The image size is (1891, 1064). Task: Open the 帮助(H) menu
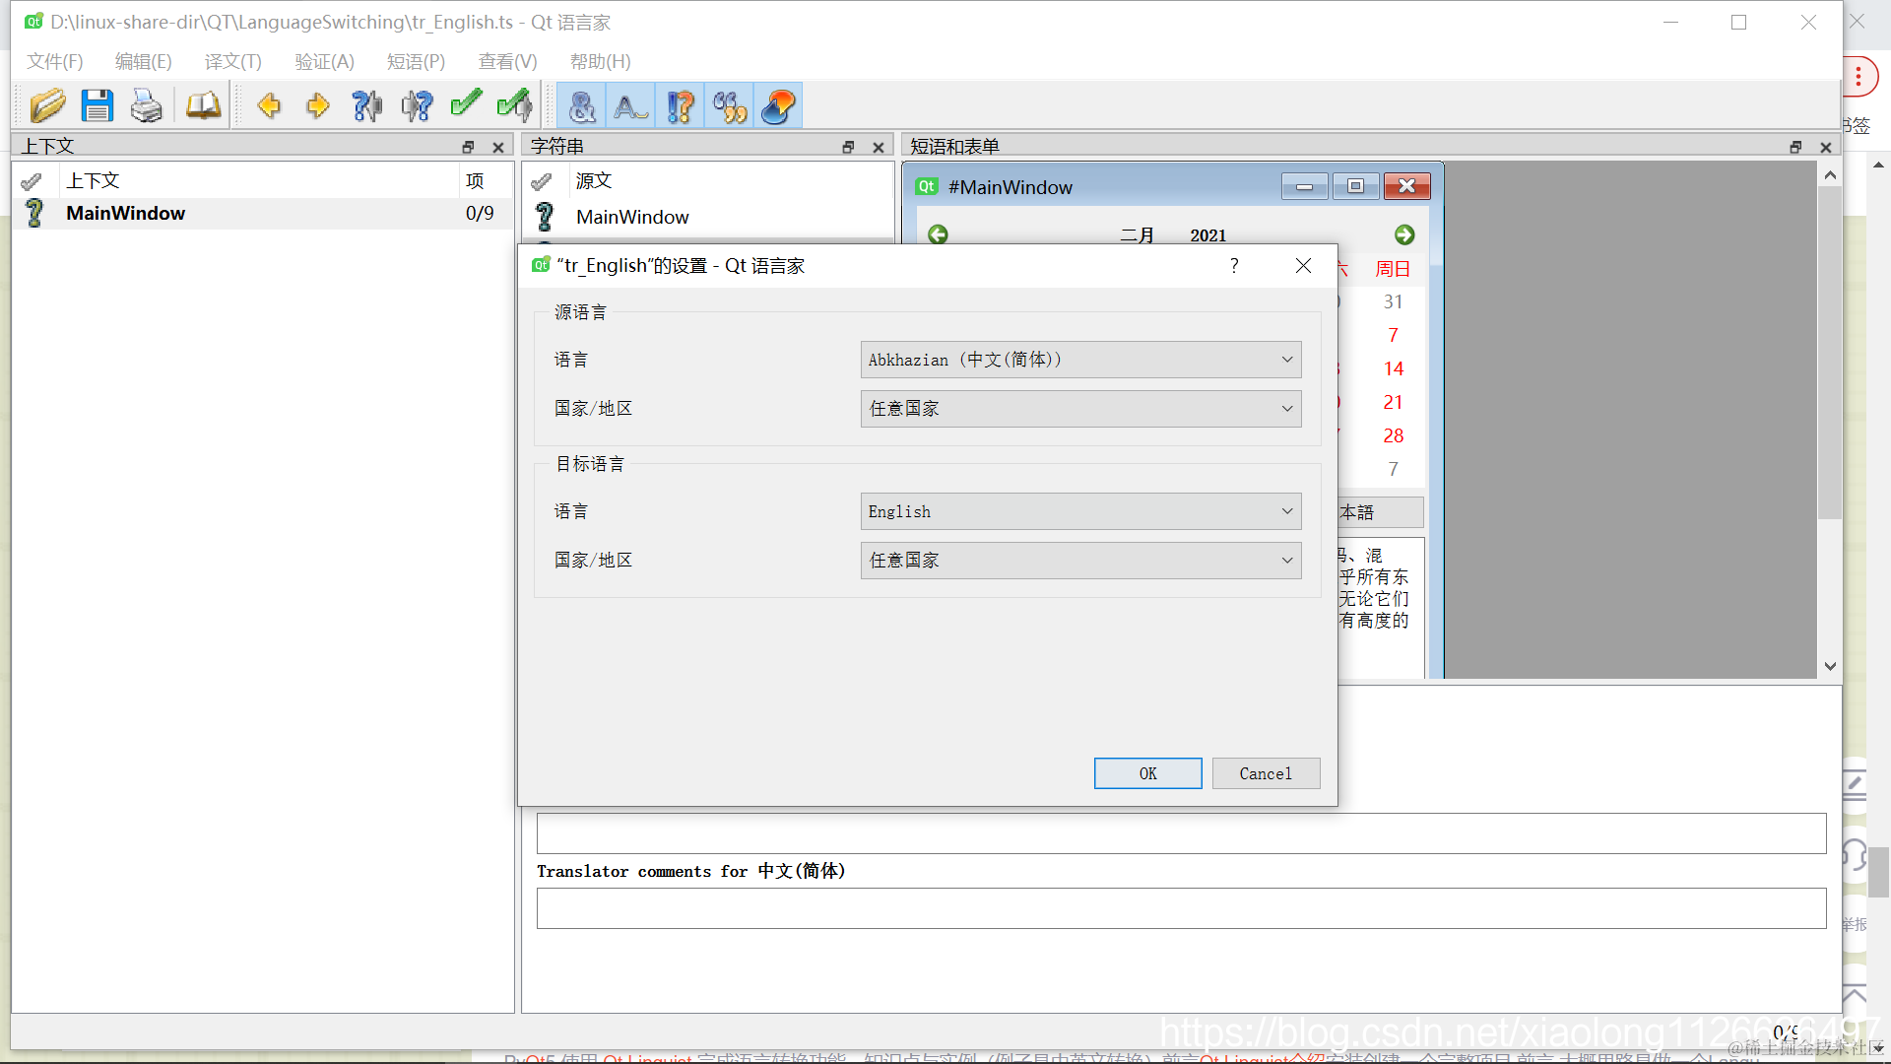point(600,61)
